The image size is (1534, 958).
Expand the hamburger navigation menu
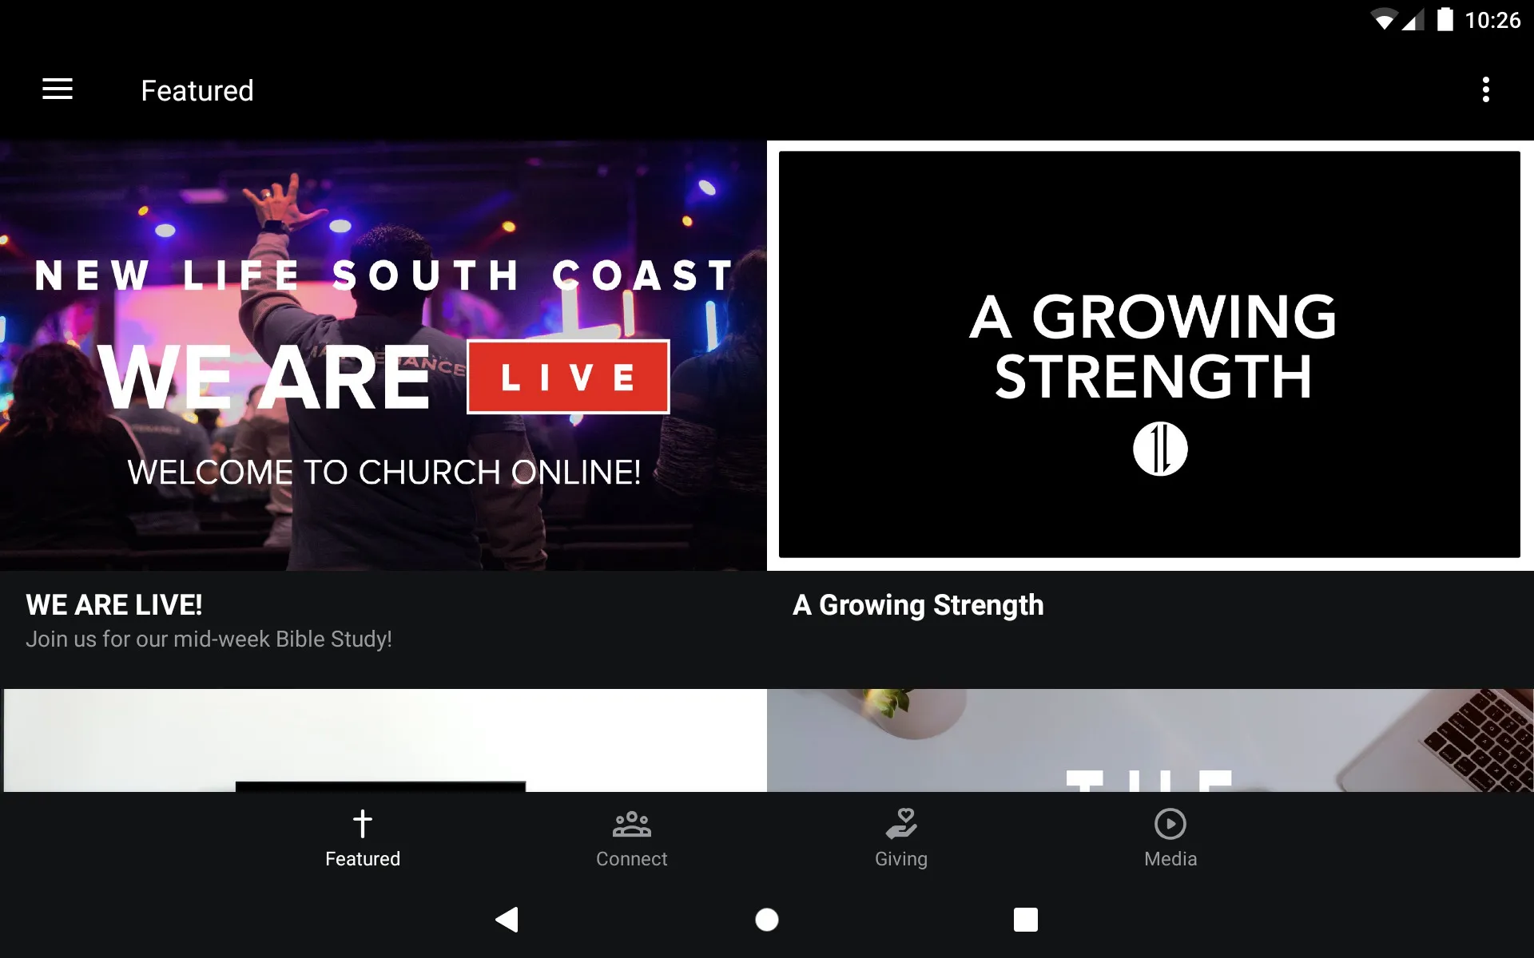(x=58, y=89)
